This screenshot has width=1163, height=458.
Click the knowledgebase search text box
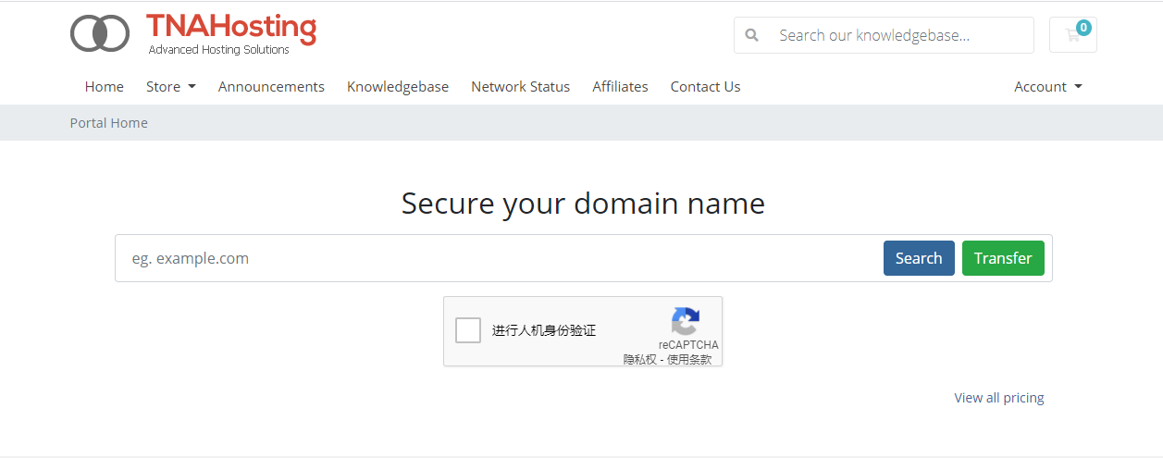(897, 35)
